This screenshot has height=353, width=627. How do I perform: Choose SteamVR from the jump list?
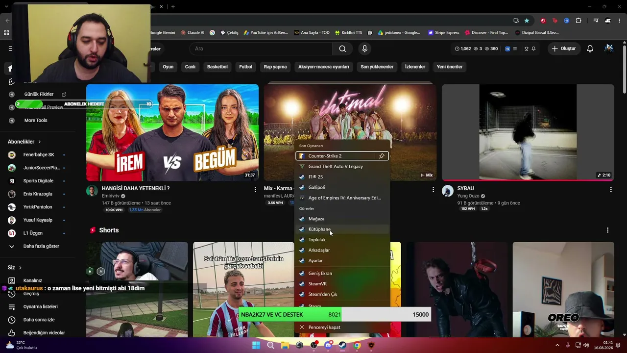(x=342, y=284)
